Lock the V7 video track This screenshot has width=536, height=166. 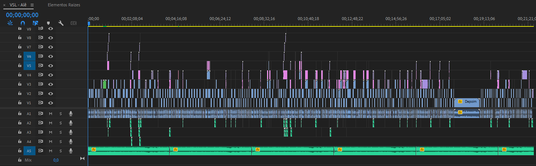pyautogui.click(x=20, y=47)
